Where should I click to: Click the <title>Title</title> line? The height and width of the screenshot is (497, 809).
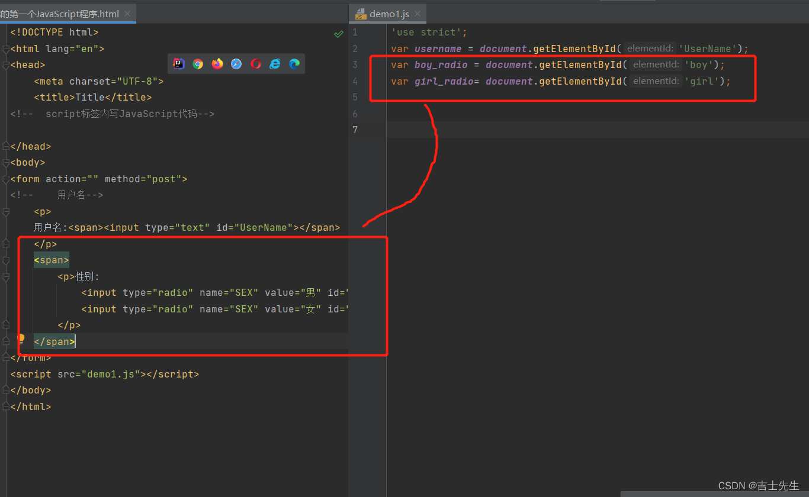[x=92, y=98]
